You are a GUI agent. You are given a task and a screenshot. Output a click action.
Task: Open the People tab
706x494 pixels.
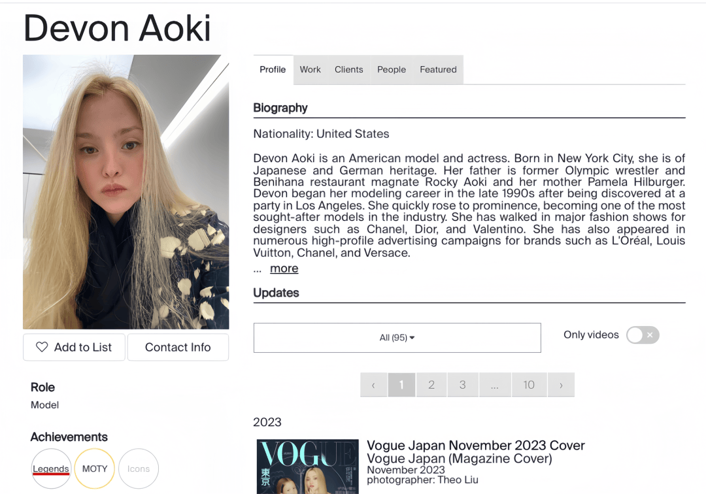pyautogui.click(x=392, y=69)
